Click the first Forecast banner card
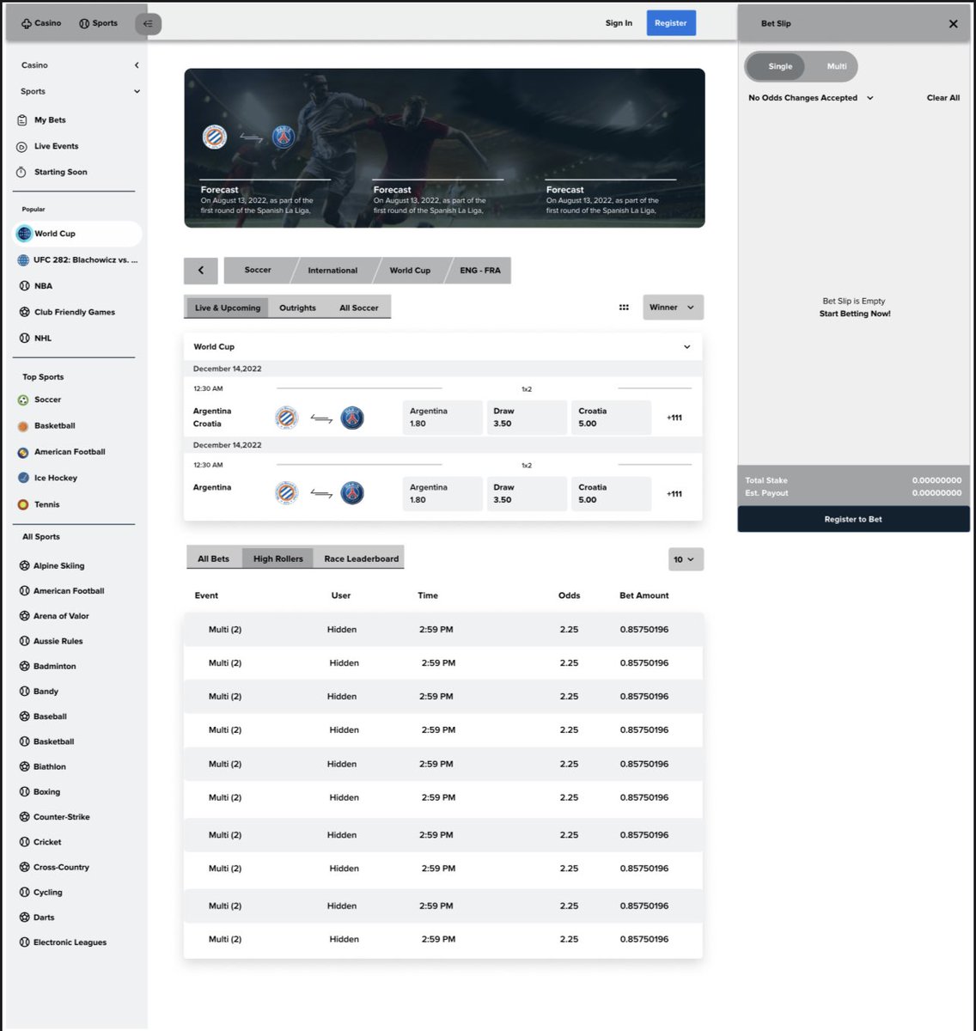The image size is (976, 1031). [x=265, y=198]
